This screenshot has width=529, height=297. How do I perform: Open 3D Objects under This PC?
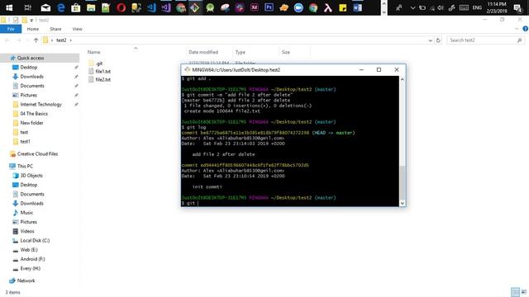pyautogui.click(x=31, y=176)
